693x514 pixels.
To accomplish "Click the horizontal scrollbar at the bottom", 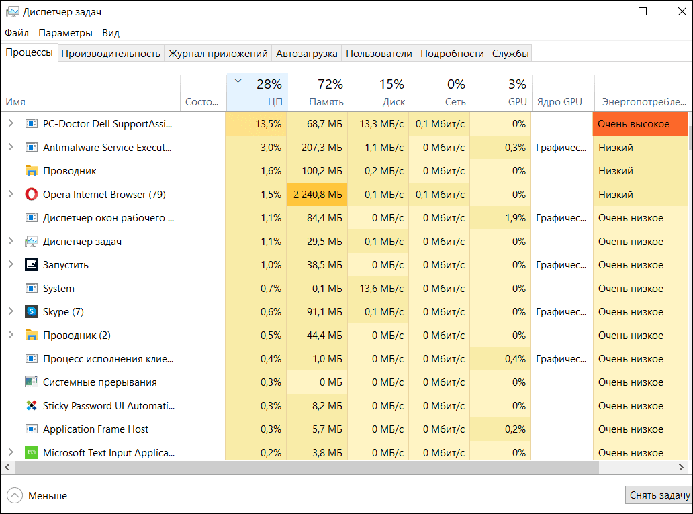I will click(x=302, y=467).
